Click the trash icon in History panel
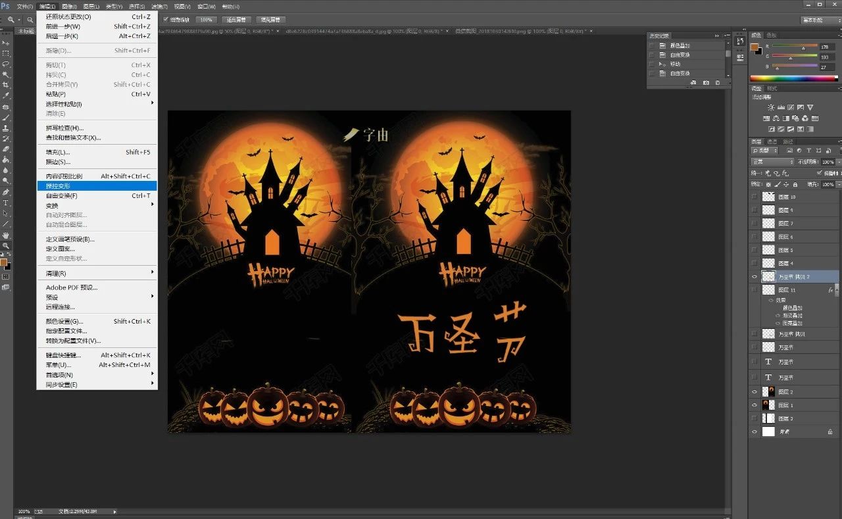The image size is (842, 519). [x=718, y=83]
